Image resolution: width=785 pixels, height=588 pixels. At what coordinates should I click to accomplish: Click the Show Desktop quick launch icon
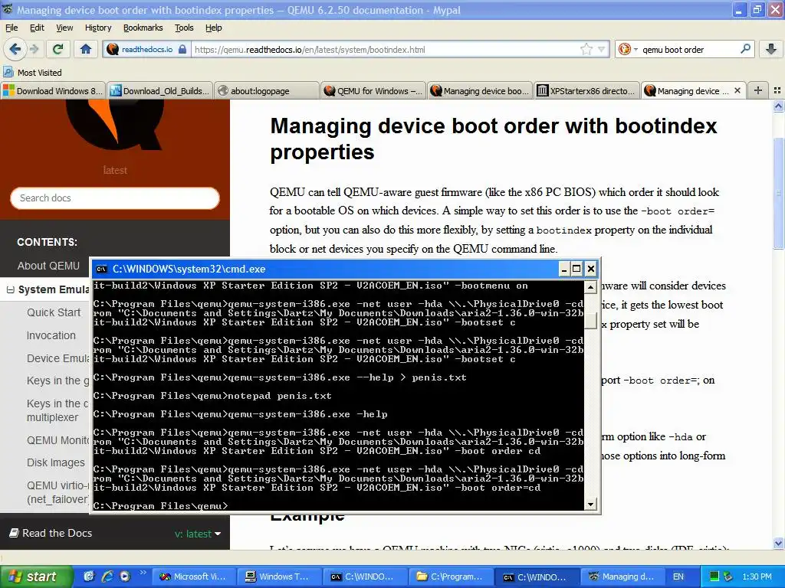pos(89,577)
